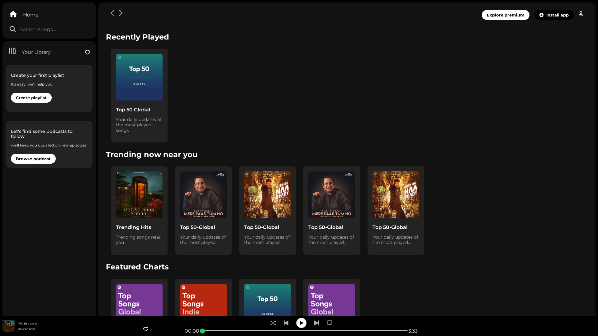598x336 pixels.
Task: Play the current song
Action: pyautogui.click(x=301, y=323)
